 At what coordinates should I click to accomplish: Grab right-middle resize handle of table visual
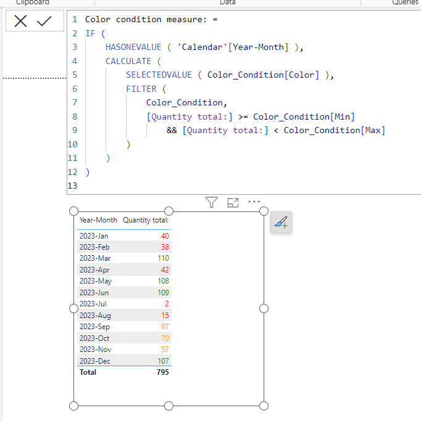[264, 309]
